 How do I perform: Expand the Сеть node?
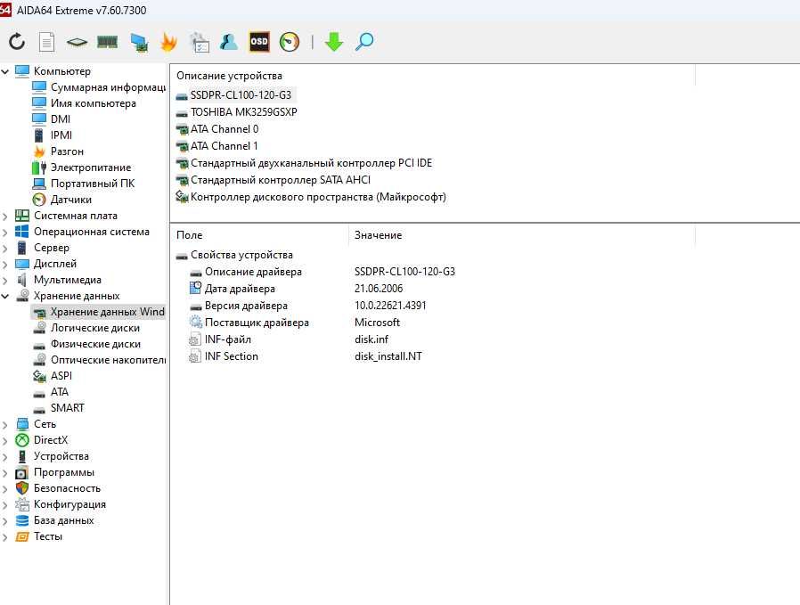click(5, 424)
